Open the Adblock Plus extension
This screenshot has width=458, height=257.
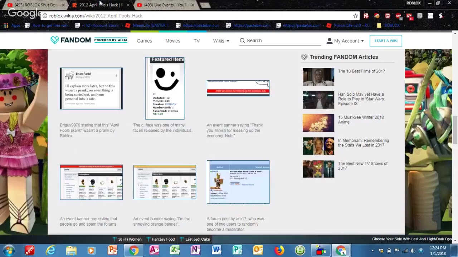click(x=398, y=16)
